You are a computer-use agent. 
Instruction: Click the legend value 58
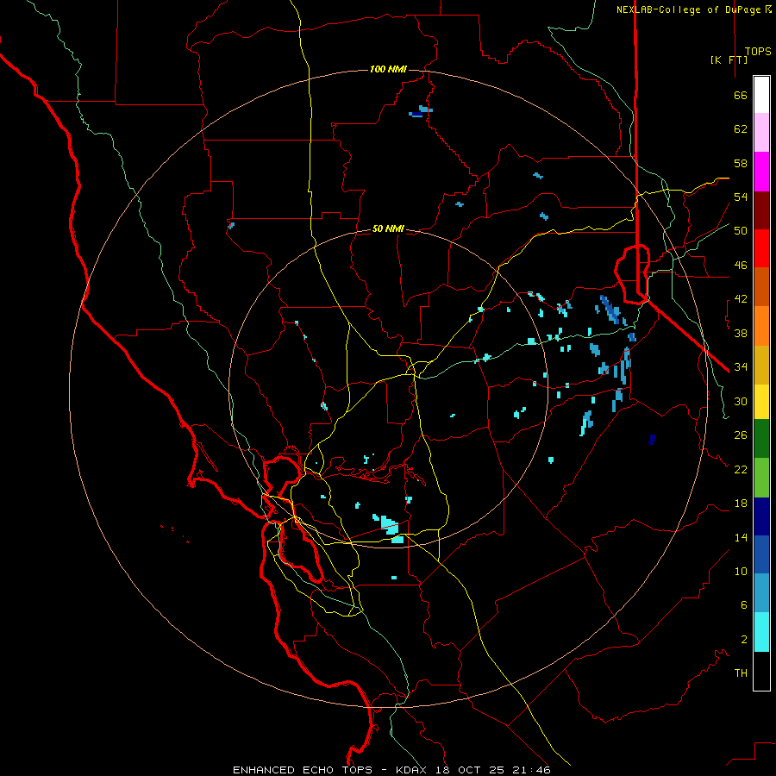tap(741, 163)
